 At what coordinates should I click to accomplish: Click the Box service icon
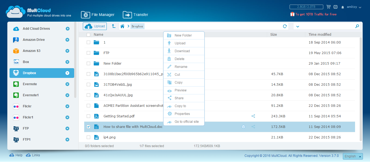[x=16, y=62]
